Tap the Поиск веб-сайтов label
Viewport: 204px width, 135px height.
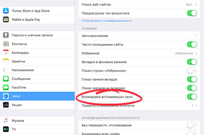tap(96, 5)
